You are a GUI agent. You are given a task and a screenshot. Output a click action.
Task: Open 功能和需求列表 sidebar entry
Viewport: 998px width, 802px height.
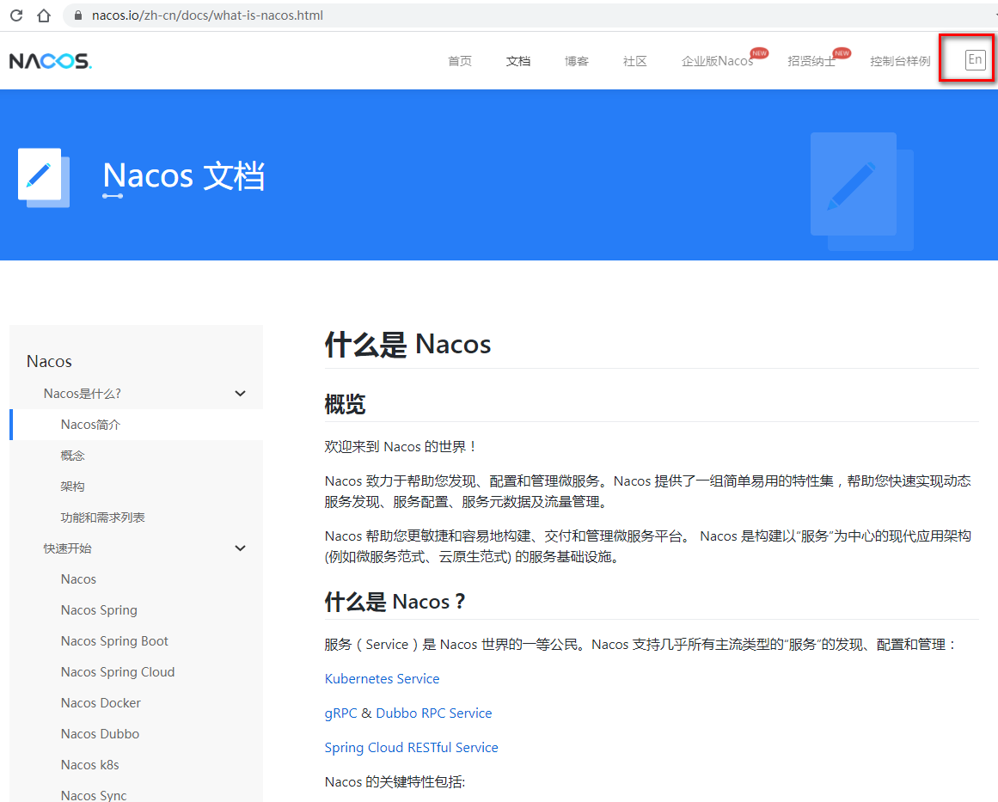(102, 517)
